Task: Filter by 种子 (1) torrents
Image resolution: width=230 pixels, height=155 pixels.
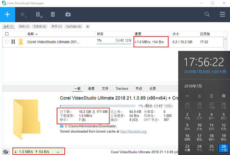Action: tap(57, 26)
